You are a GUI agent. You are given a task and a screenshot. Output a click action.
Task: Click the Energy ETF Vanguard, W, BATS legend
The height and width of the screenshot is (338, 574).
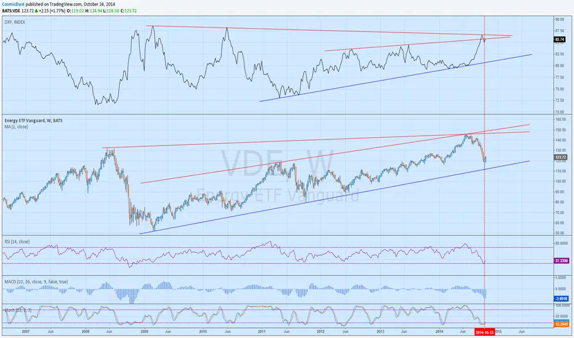point(33,120)
